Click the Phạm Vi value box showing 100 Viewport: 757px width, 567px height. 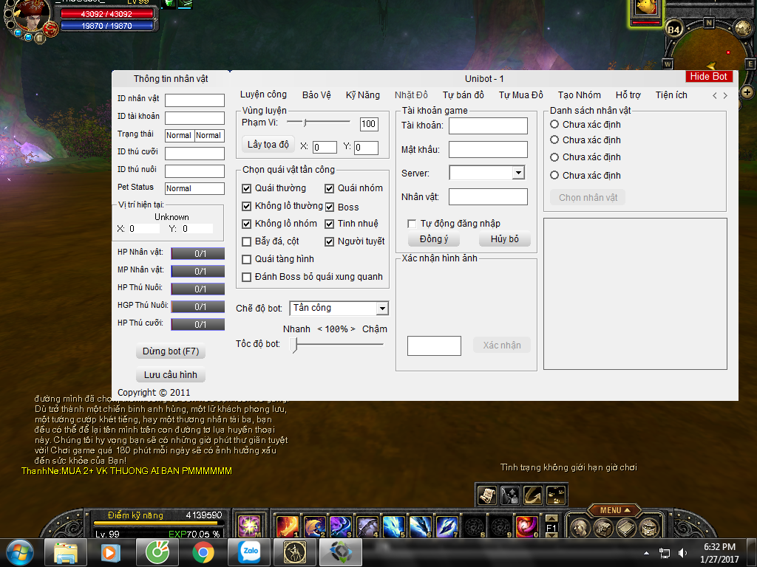(x=369, y=124)
